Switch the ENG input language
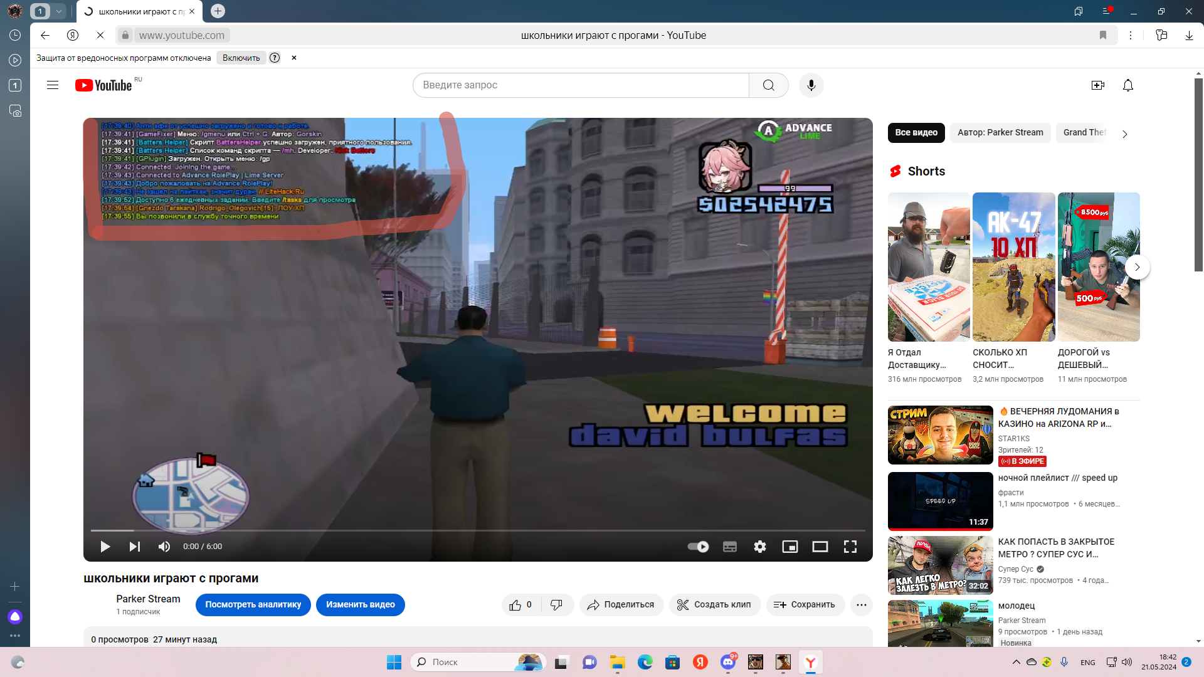1204x677 pixels. (x=1088, y=663)
